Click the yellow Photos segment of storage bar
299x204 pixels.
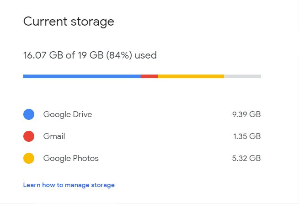click(x=191, y=76)
